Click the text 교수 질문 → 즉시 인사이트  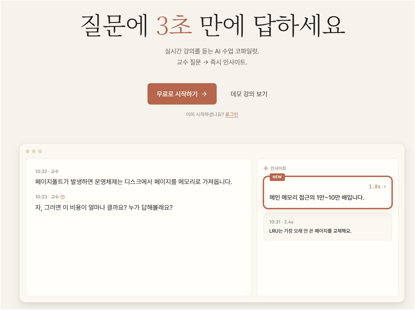pyautogui.click(x=212, y=62)
